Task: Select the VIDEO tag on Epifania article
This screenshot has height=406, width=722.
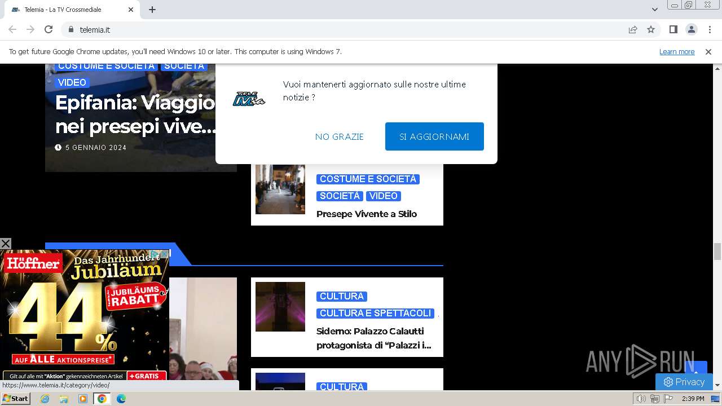Action: (72, 82)
